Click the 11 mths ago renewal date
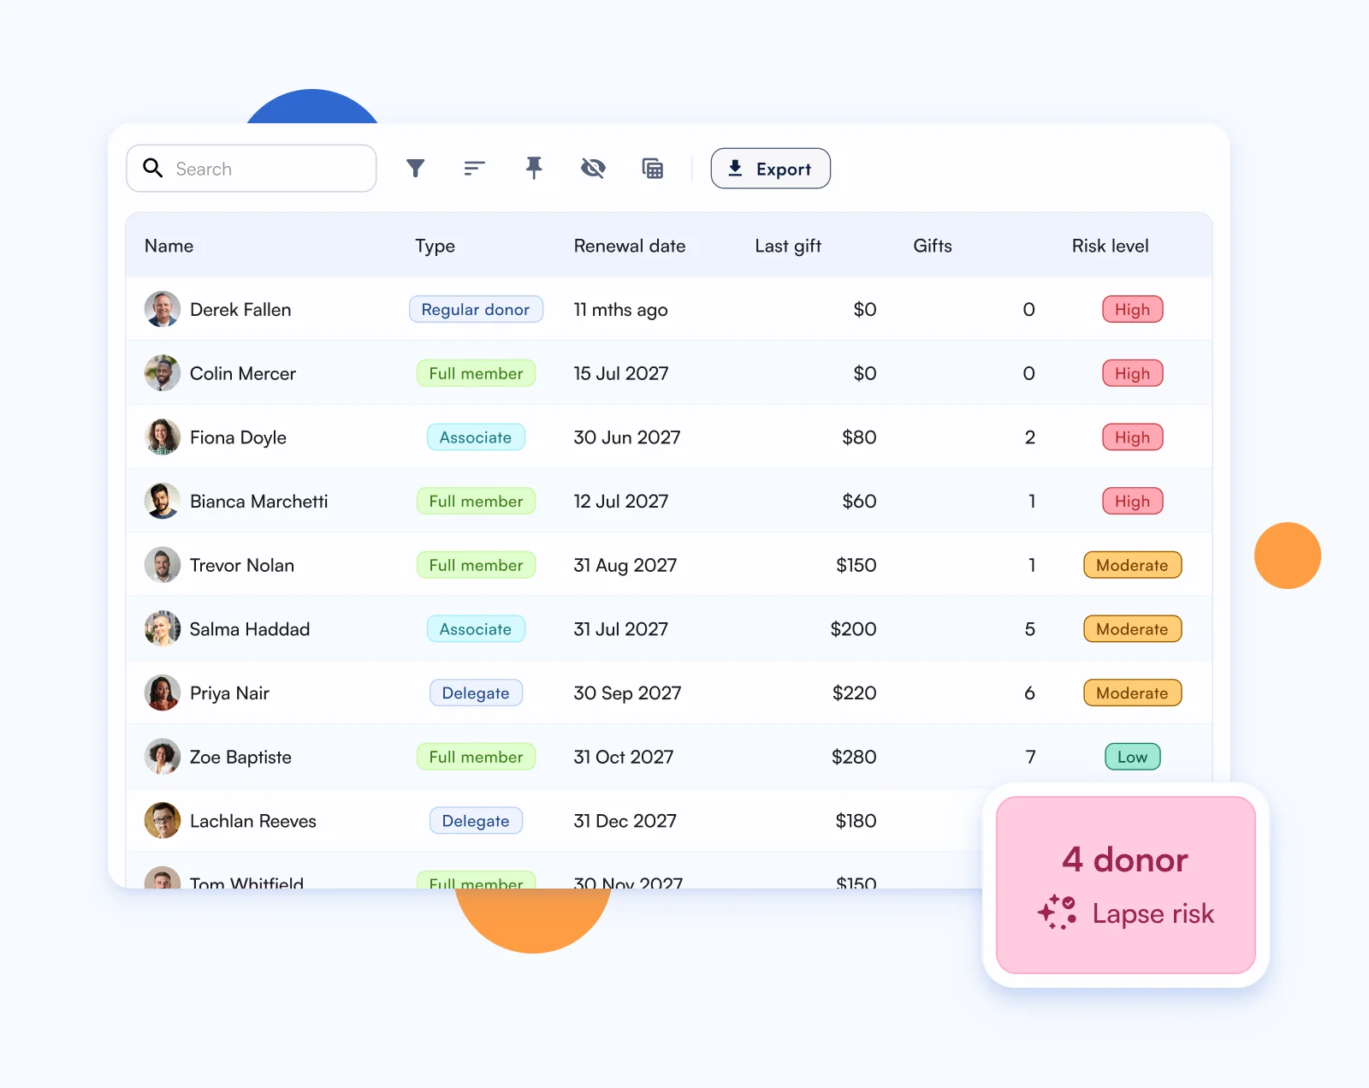This screenshot has width=1369, height=1088. point(620,310)
